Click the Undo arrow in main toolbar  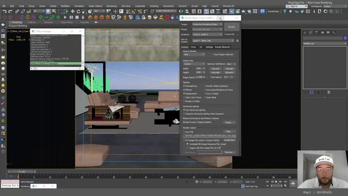4,11
